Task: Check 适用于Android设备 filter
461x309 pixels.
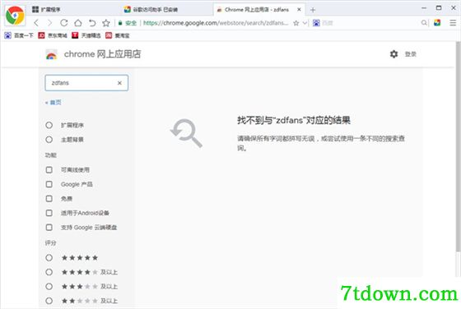Action: click(49, 213)
